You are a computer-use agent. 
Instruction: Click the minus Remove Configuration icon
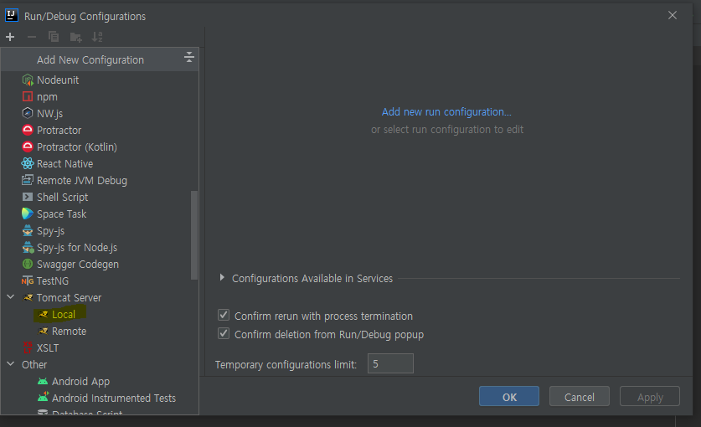pyautogui.click(x=32, y=37)
